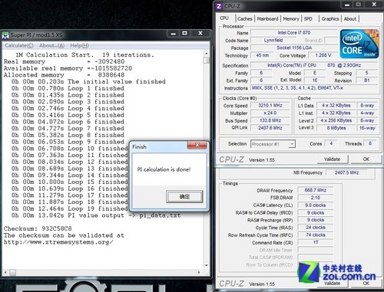Click the '4 x 256 KBytes' Level 2 value
This screenshot has height=292, width=384.
[336, 120]
